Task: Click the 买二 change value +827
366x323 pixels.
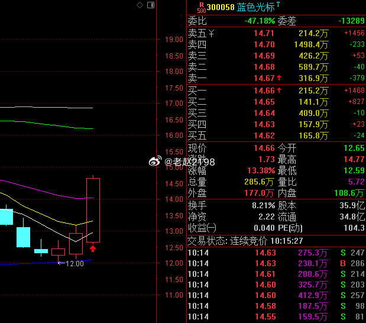Action: tap(357, 102)
